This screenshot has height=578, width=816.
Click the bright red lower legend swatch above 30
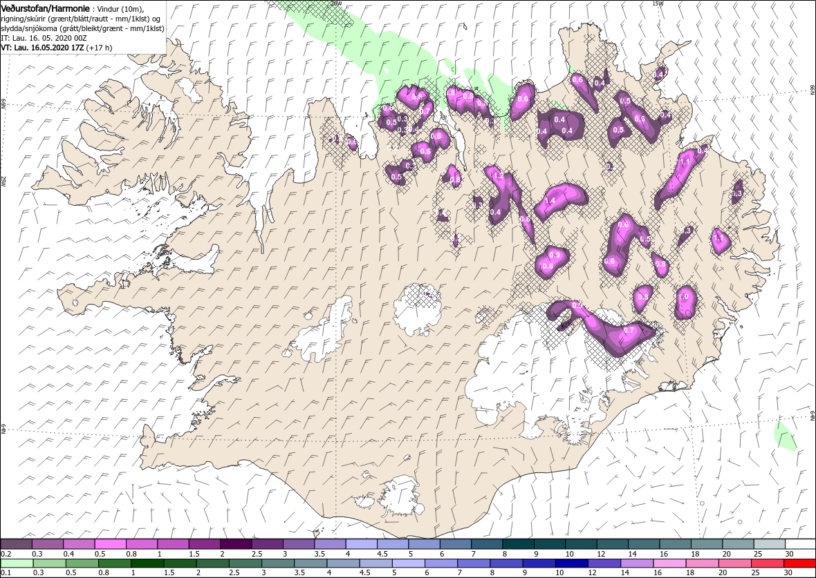point(800,563)
